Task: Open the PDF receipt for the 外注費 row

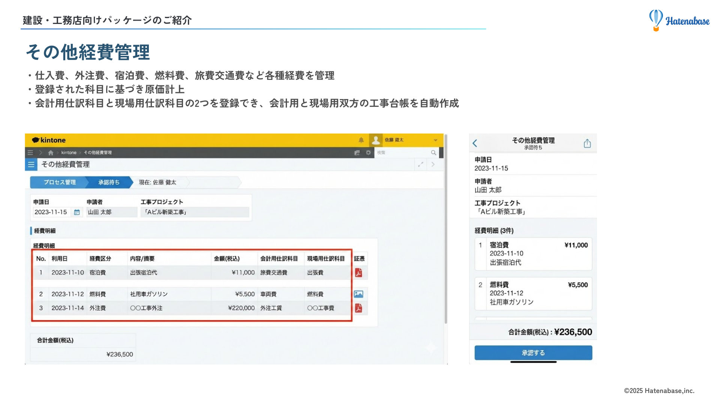Action: (x=359, y=308)
